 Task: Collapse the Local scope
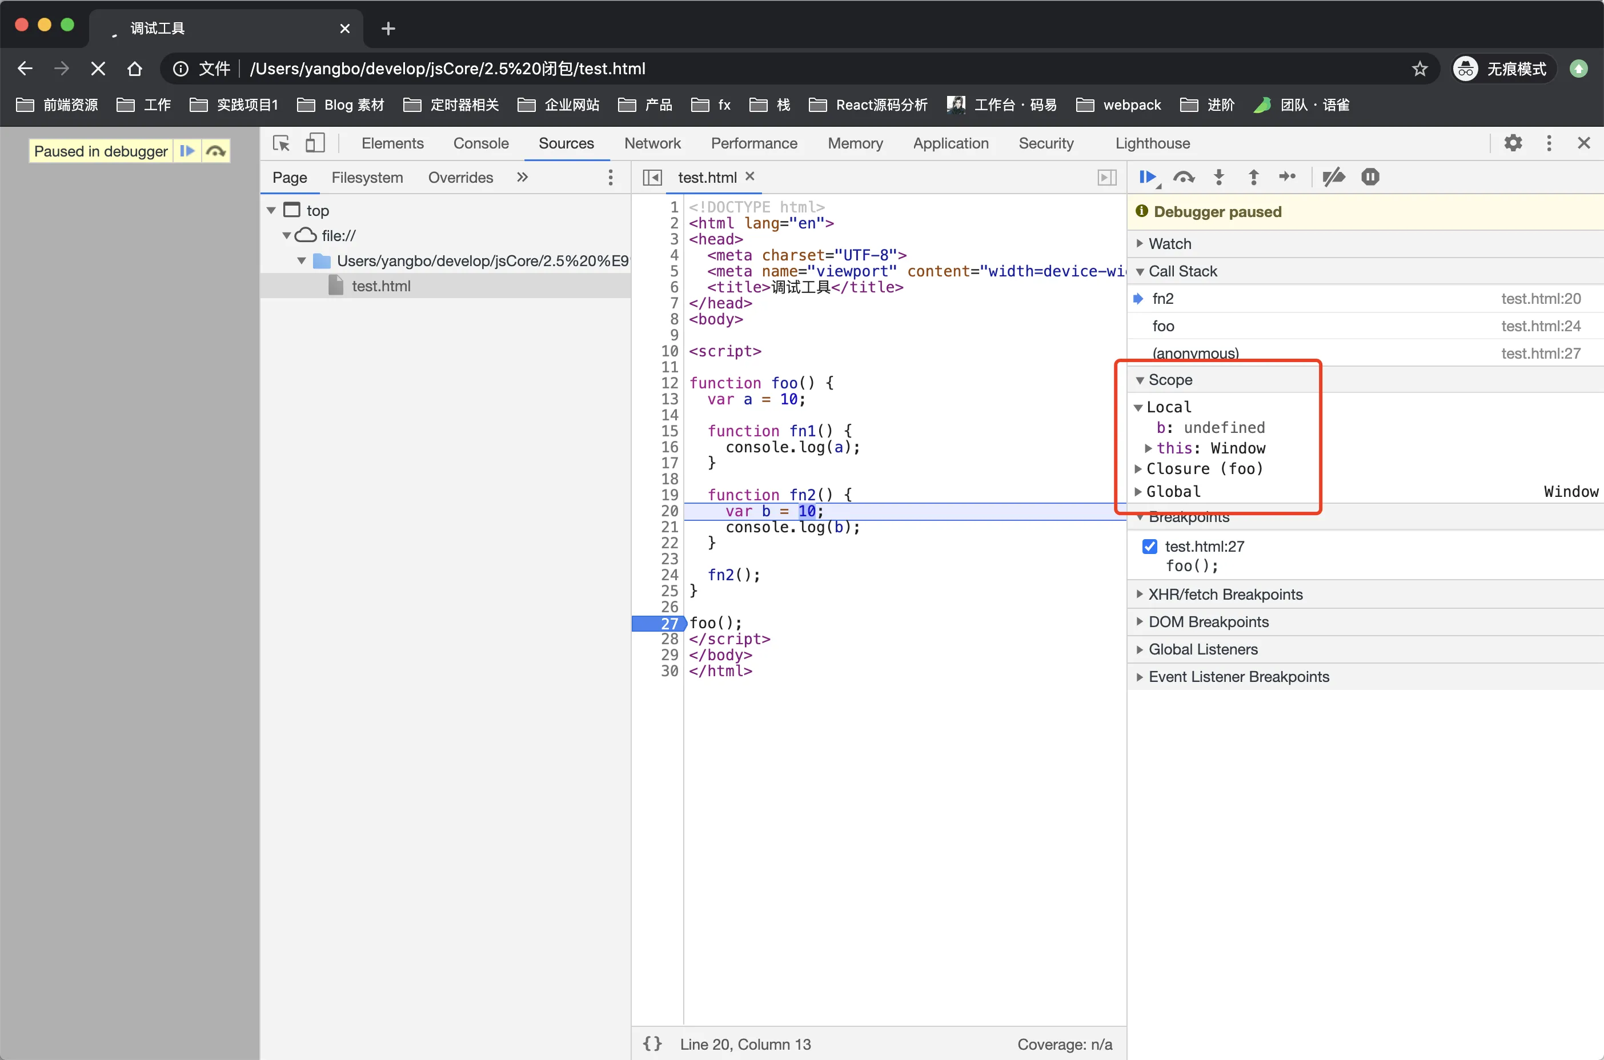click(1138, 408)
